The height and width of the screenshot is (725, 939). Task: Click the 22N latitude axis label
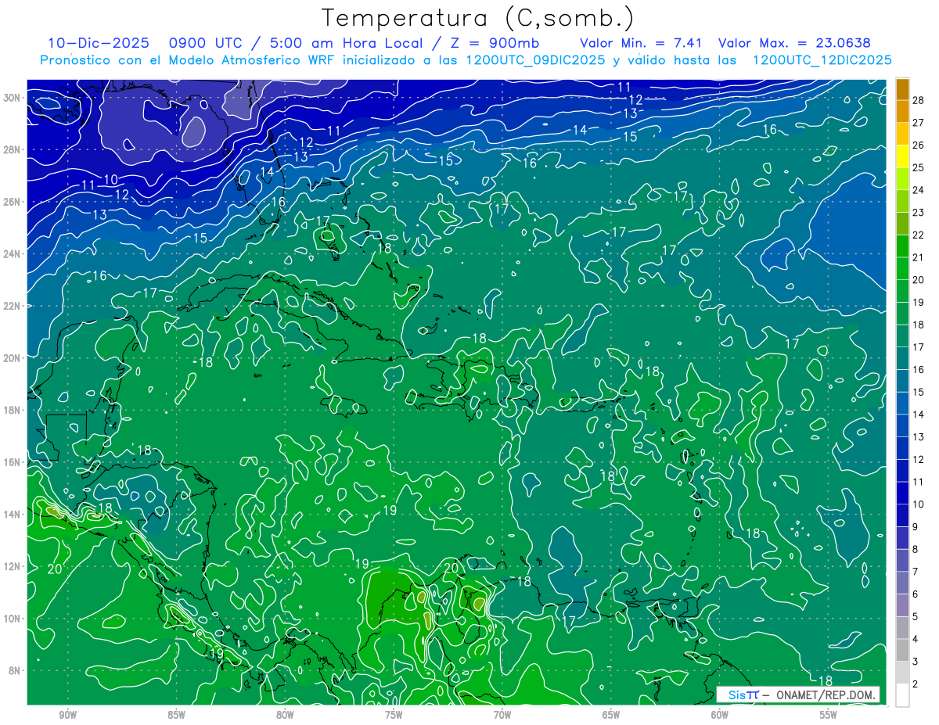[12, 306]
